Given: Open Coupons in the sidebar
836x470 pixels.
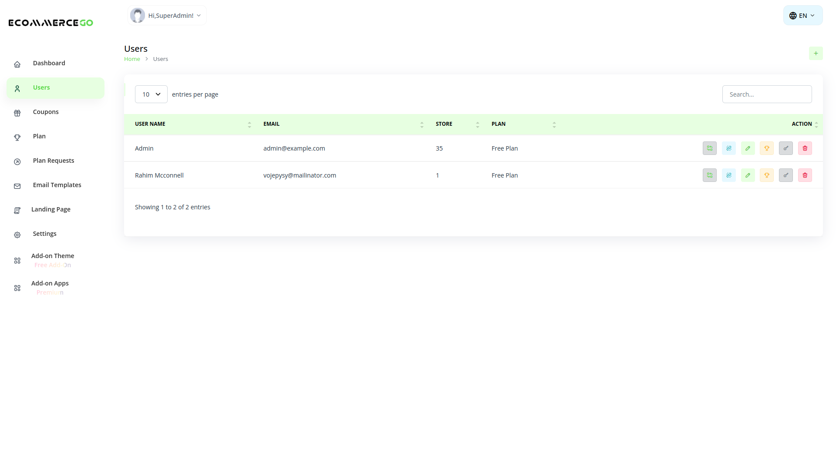Looking at the screenshot, I should (46, 112).
